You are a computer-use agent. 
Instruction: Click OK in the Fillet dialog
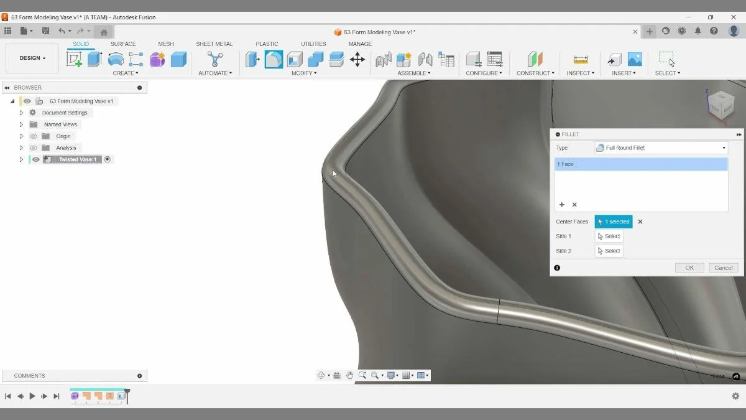point(689,268)
